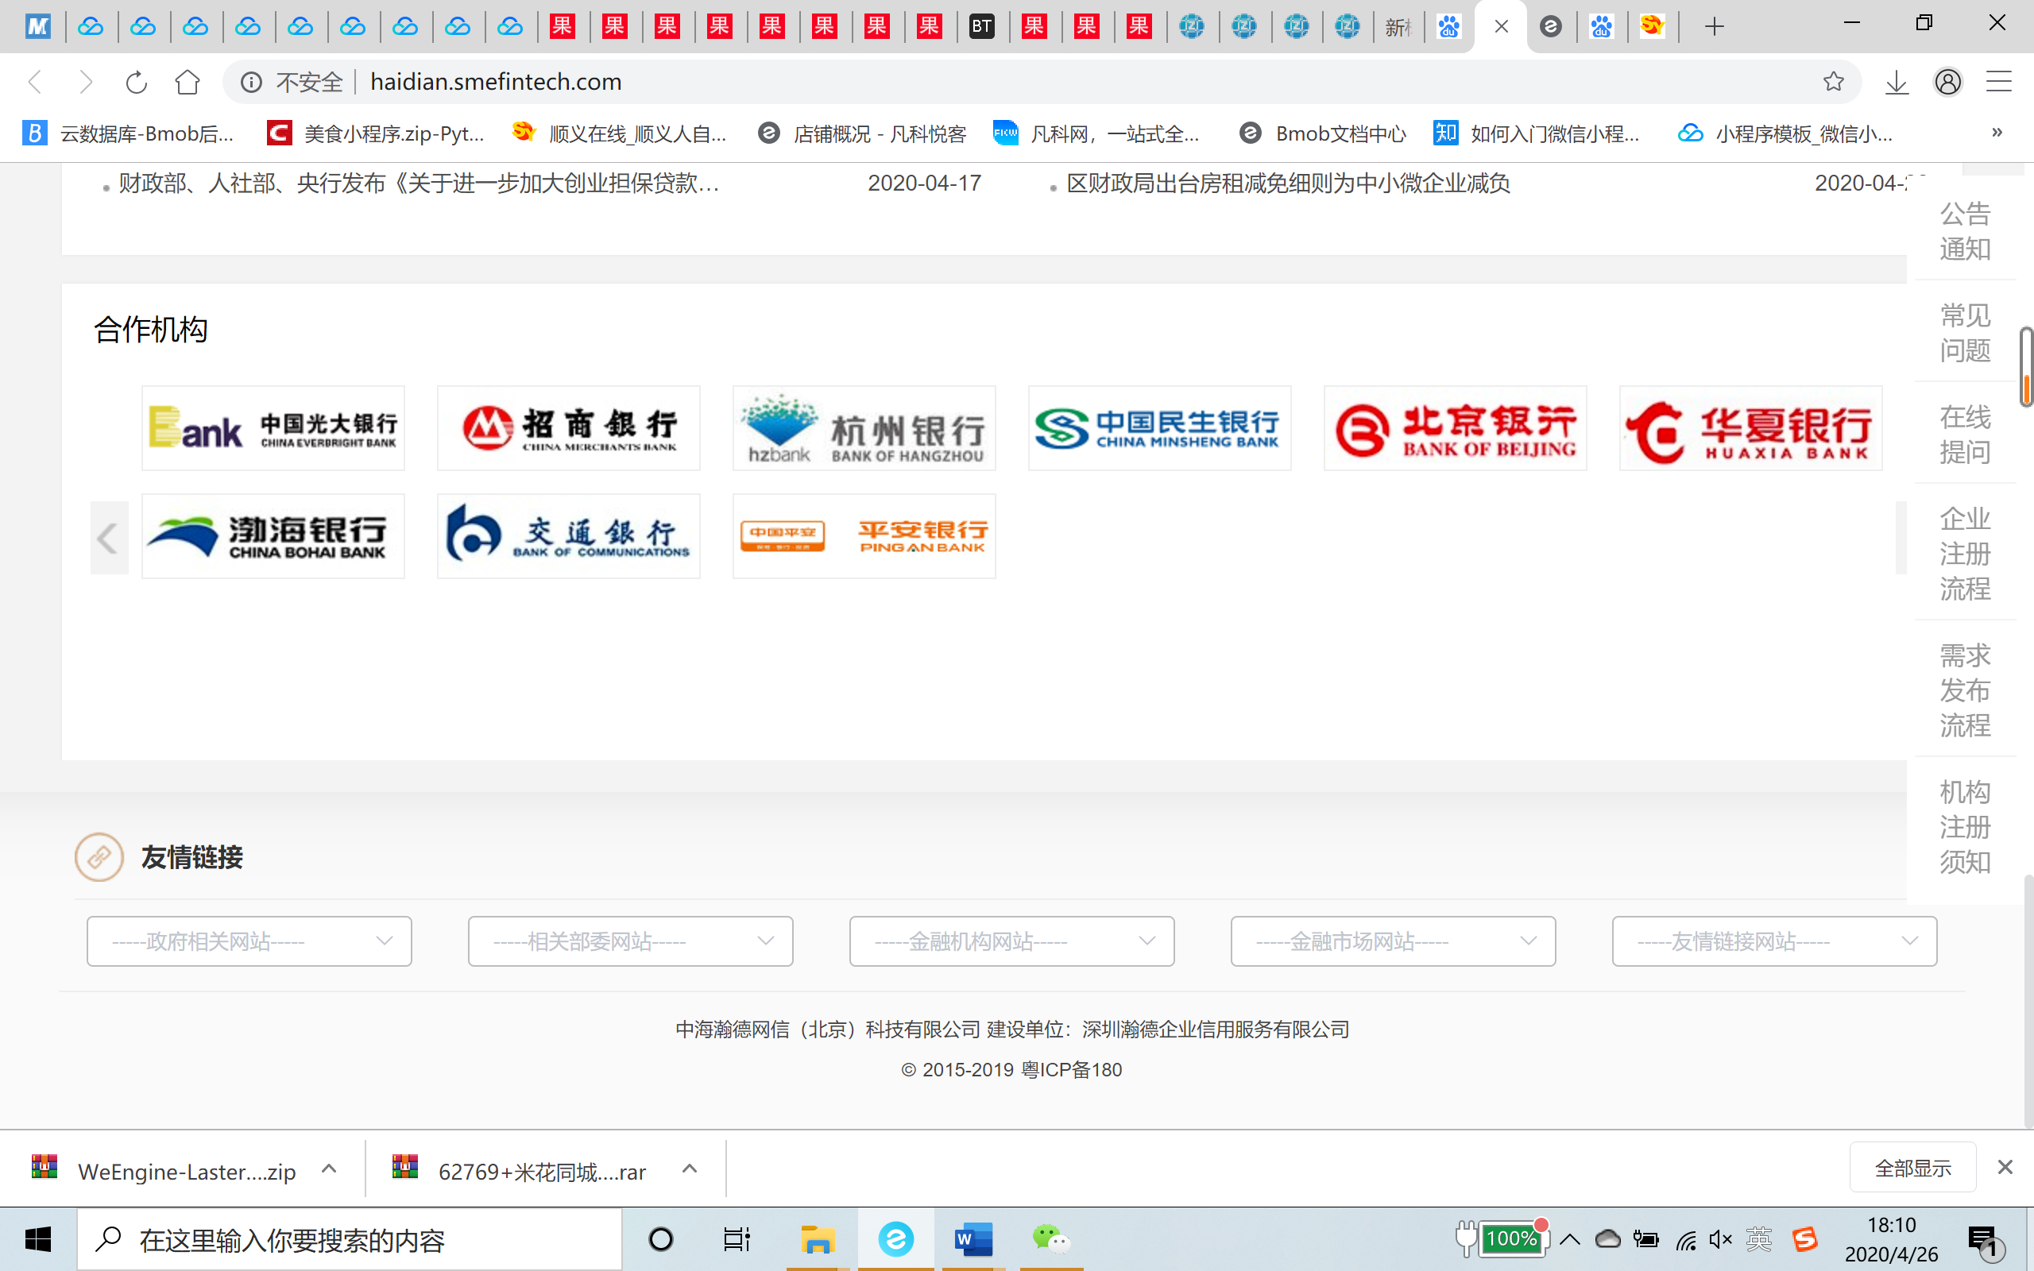Expand the 友情链接网站 dropdown
The image size is (2034, 1271).
(x=1775, y=941)
